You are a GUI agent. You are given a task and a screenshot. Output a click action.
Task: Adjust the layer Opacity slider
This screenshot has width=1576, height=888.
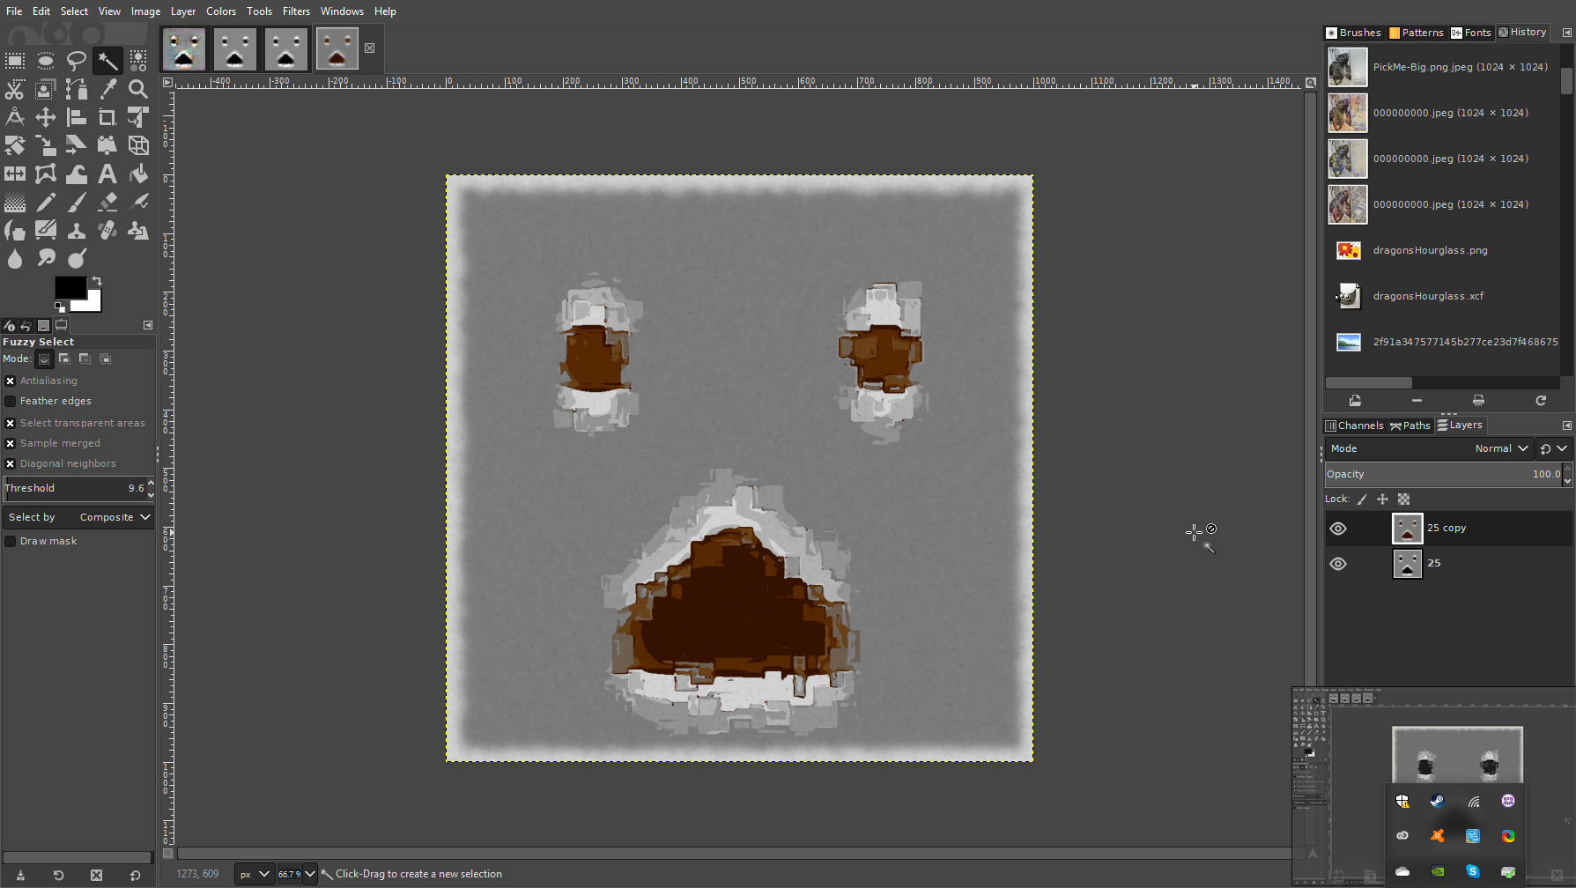pos(1443,474)
